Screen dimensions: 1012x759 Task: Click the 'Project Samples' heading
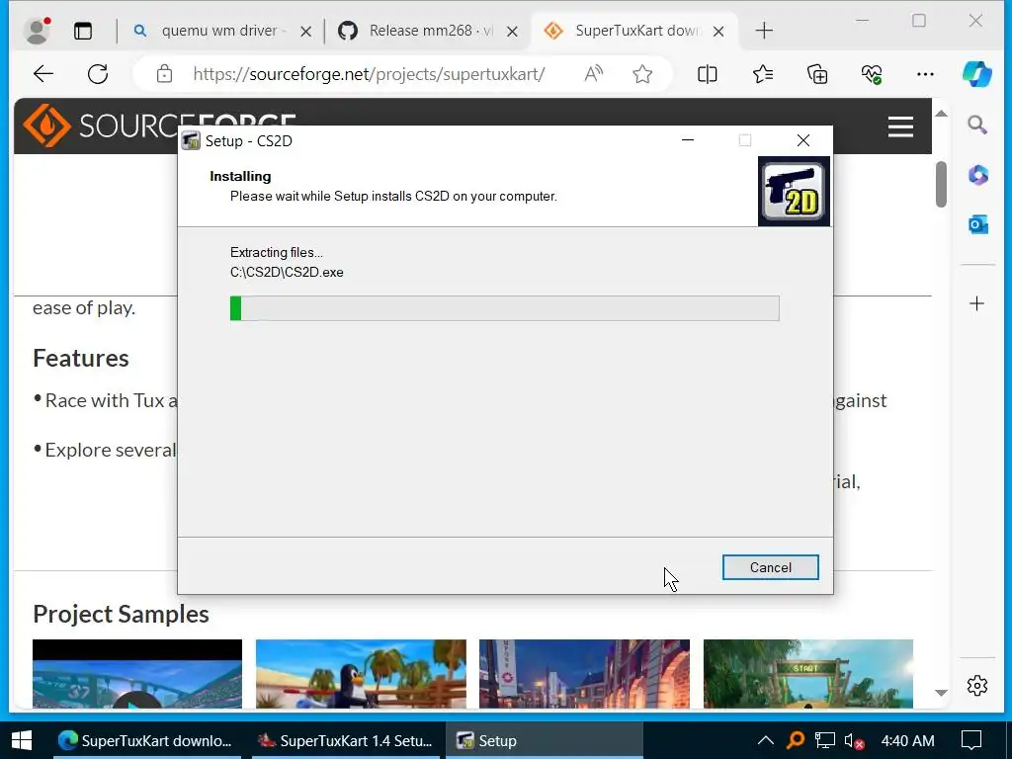pos(121,614)
